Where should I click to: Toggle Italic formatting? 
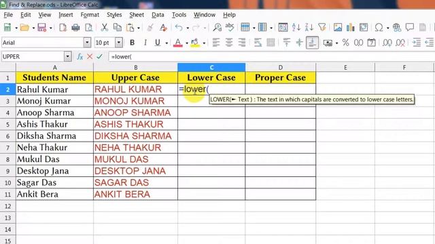coord(145,43)
